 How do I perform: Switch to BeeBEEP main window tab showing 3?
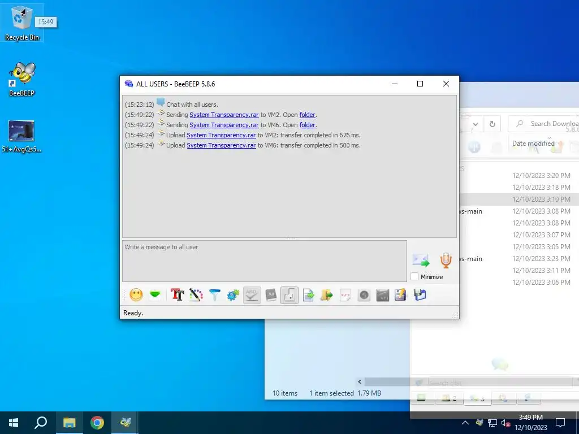point(477,398)
